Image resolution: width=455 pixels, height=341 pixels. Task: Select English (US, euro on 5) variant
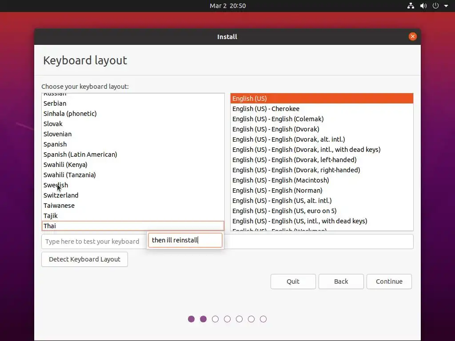[322, 211]
